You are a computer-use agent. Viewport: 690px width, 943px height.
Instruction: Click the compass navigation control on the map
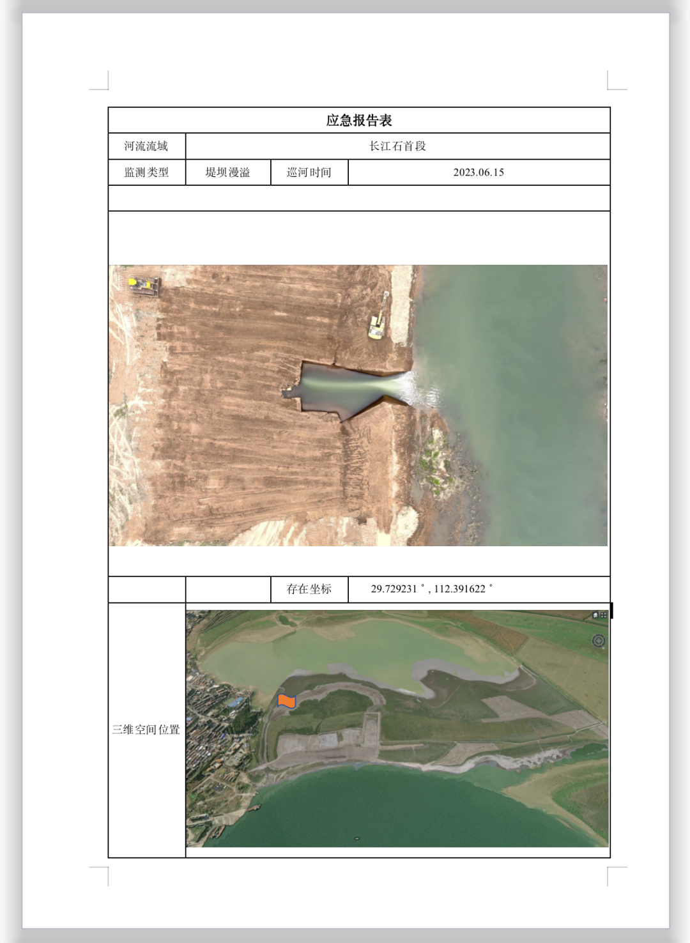click(x=599, y=641)
